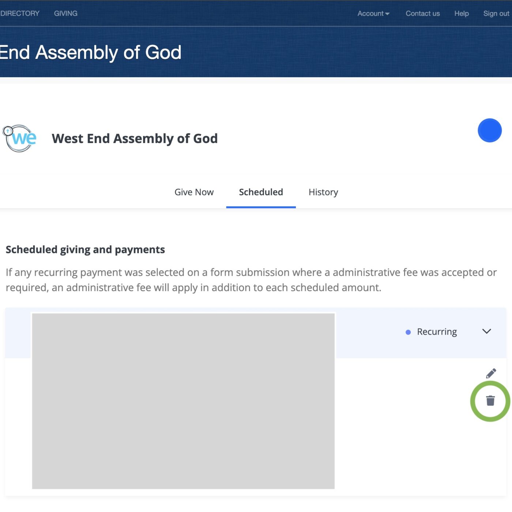
Task: Open the blue circle profile avatar
Action: click(x=489, y=130)
